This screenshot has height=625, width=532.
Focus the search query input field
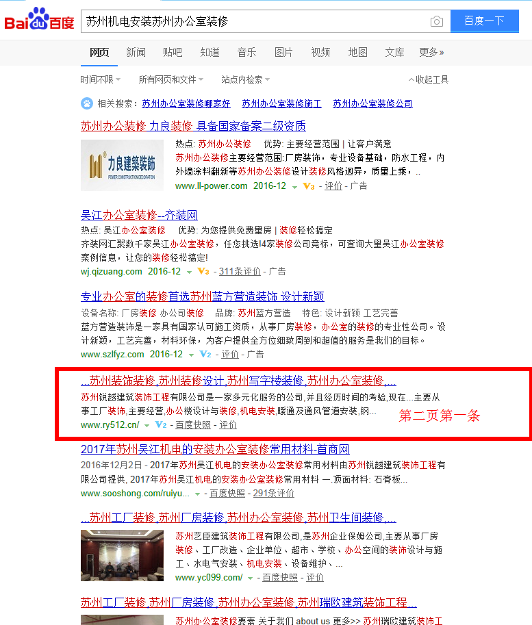click(x=255, y=21)
